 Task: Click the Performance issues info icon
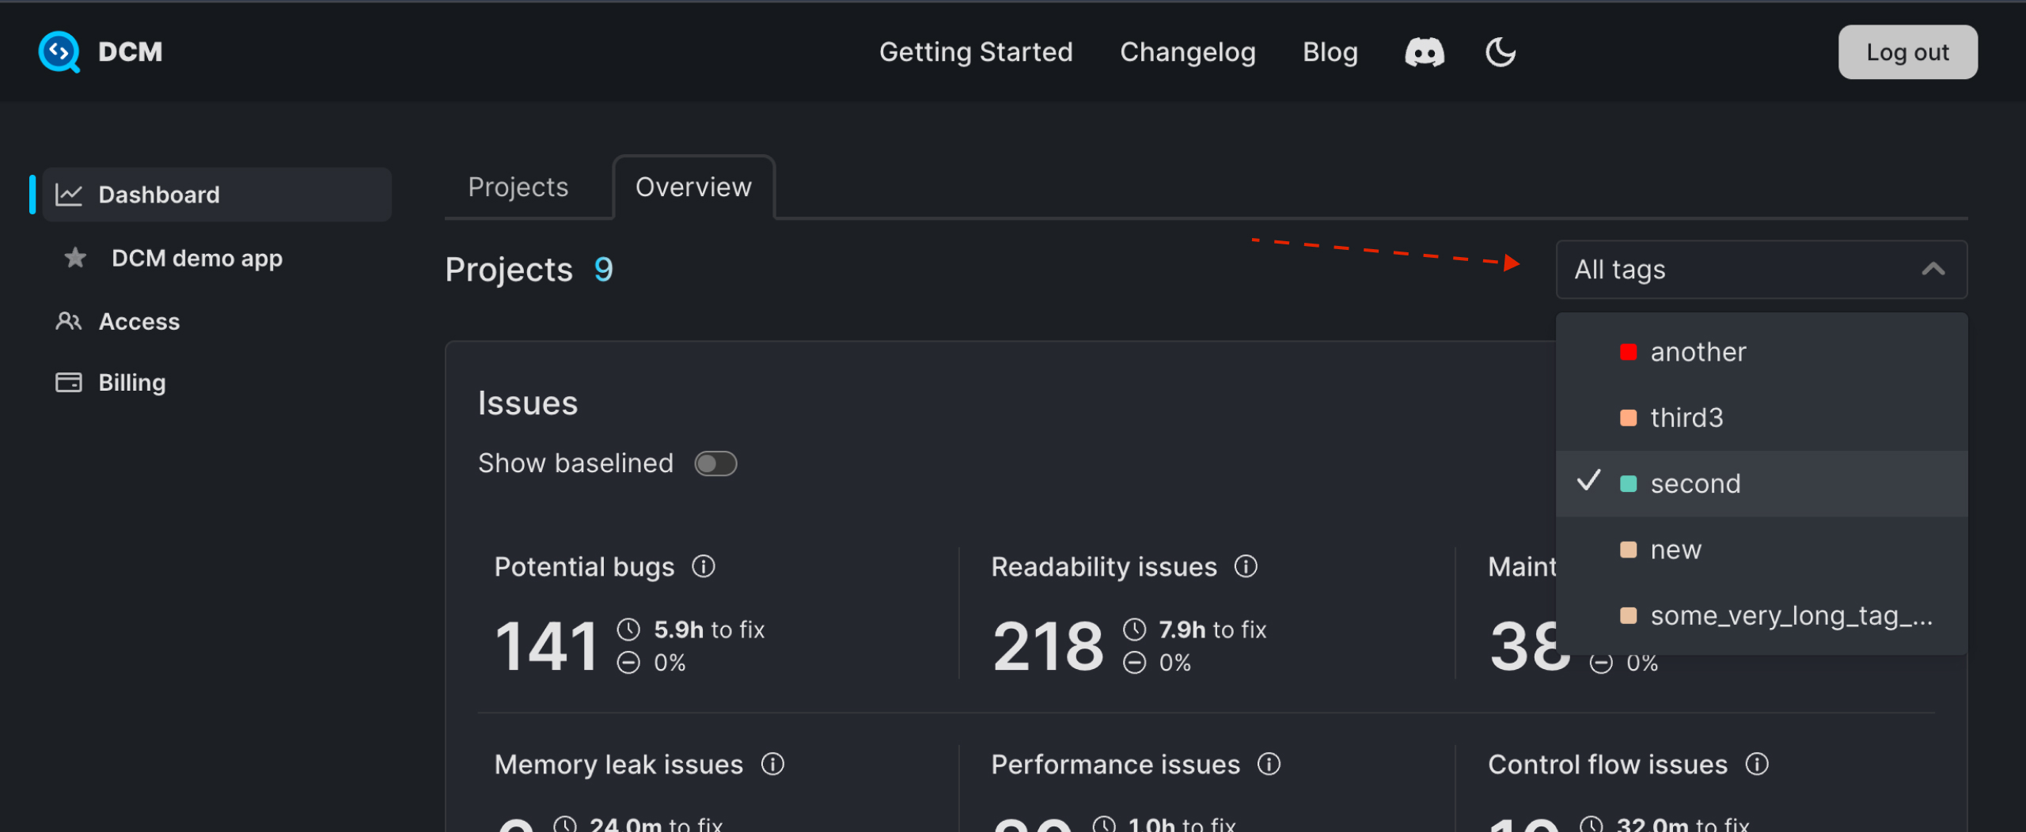pos(1269,764)
